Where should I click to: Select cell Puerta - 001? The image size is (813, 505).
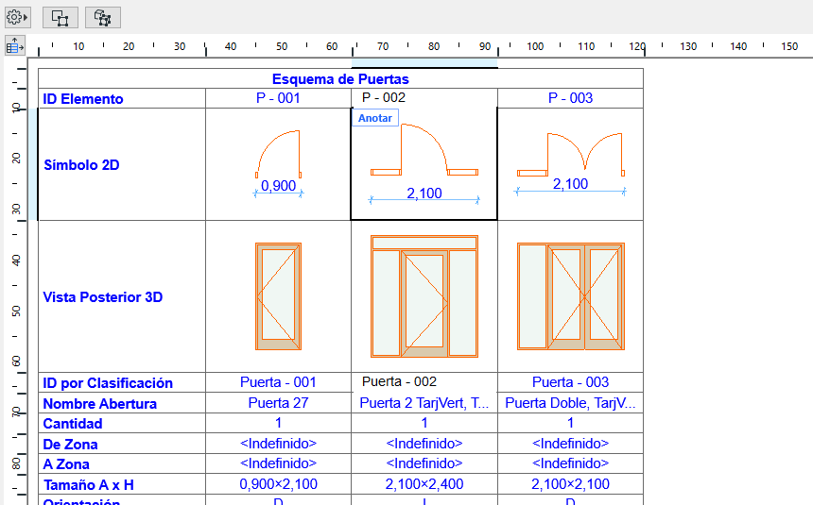point(279,382)
